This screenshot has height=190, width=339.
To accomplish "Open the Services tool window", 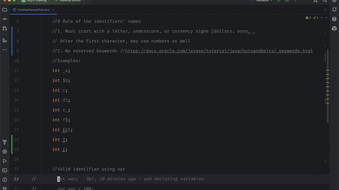I will coord(5,151).
